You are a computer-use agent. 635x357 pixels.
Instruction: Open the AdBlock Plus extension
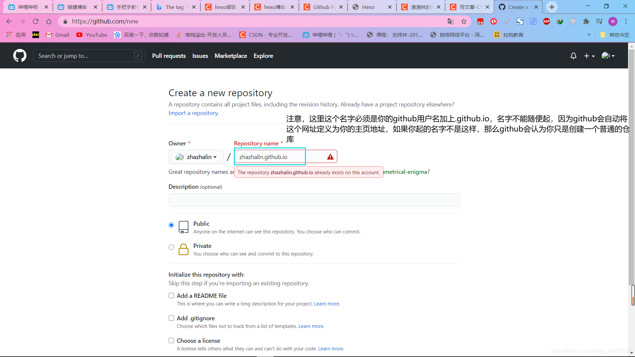(x=546, y=21)
